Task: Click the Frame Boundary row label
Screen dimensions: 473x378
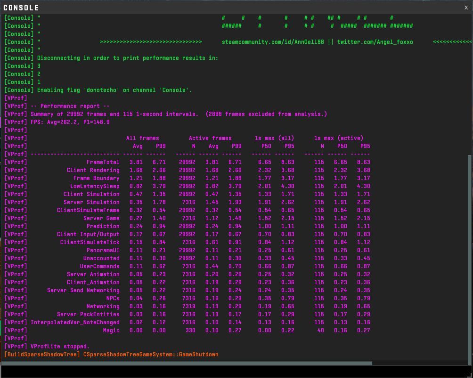Action: [96, 178]
